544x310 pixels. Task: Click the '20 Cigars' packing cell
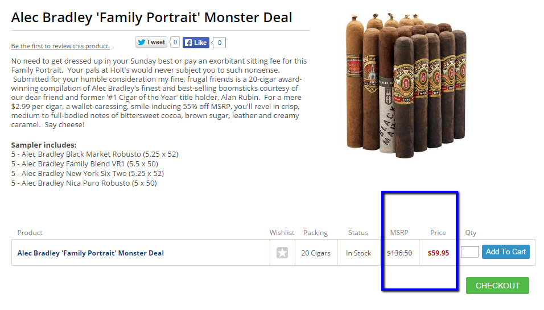click(316, 253)
